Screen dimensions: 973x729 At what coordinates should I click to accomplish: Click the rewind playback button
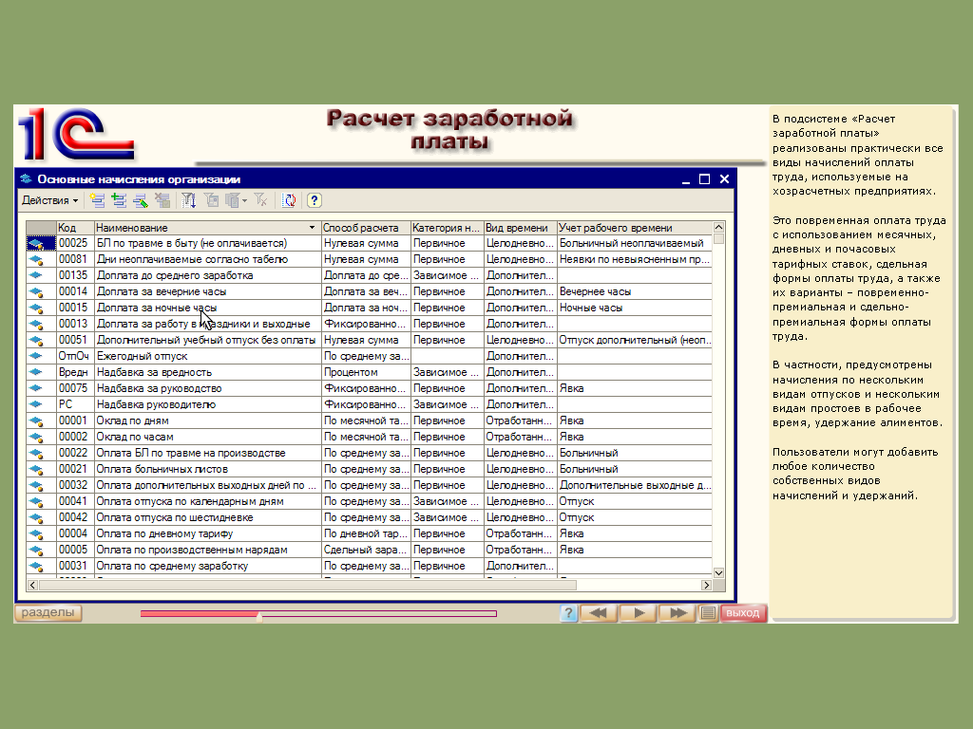point(599,613)
